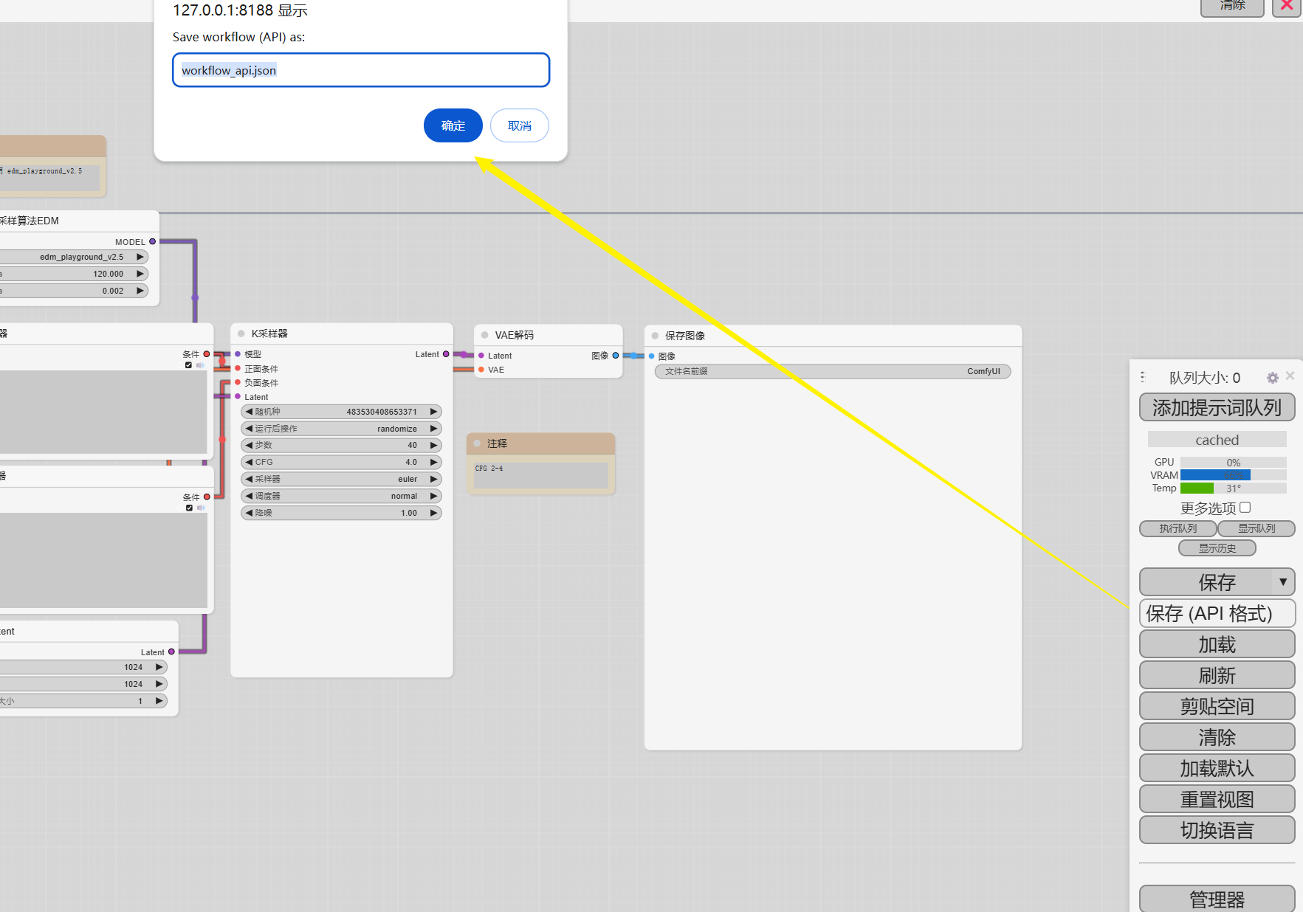Collapse the 注释 note node via its dot

coord(477,443)
